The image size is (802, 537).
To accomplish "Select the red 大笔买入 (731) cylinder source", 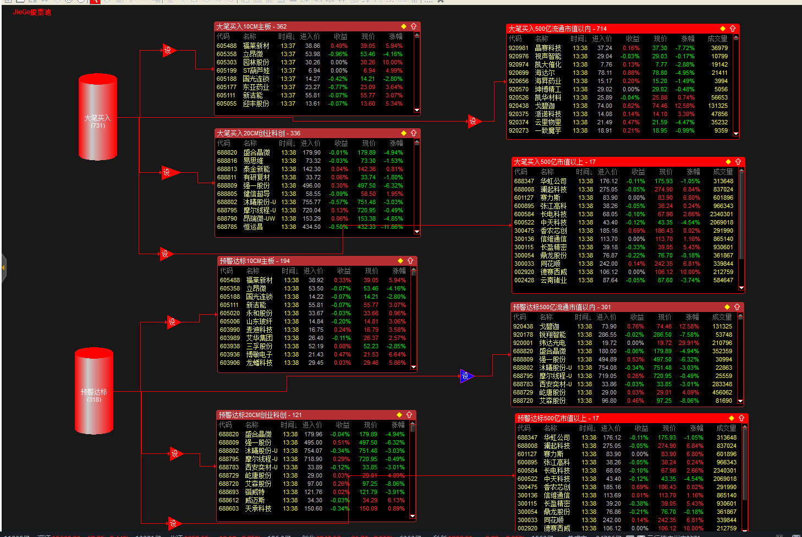I will pyautogui.click(x=98, y=117).
